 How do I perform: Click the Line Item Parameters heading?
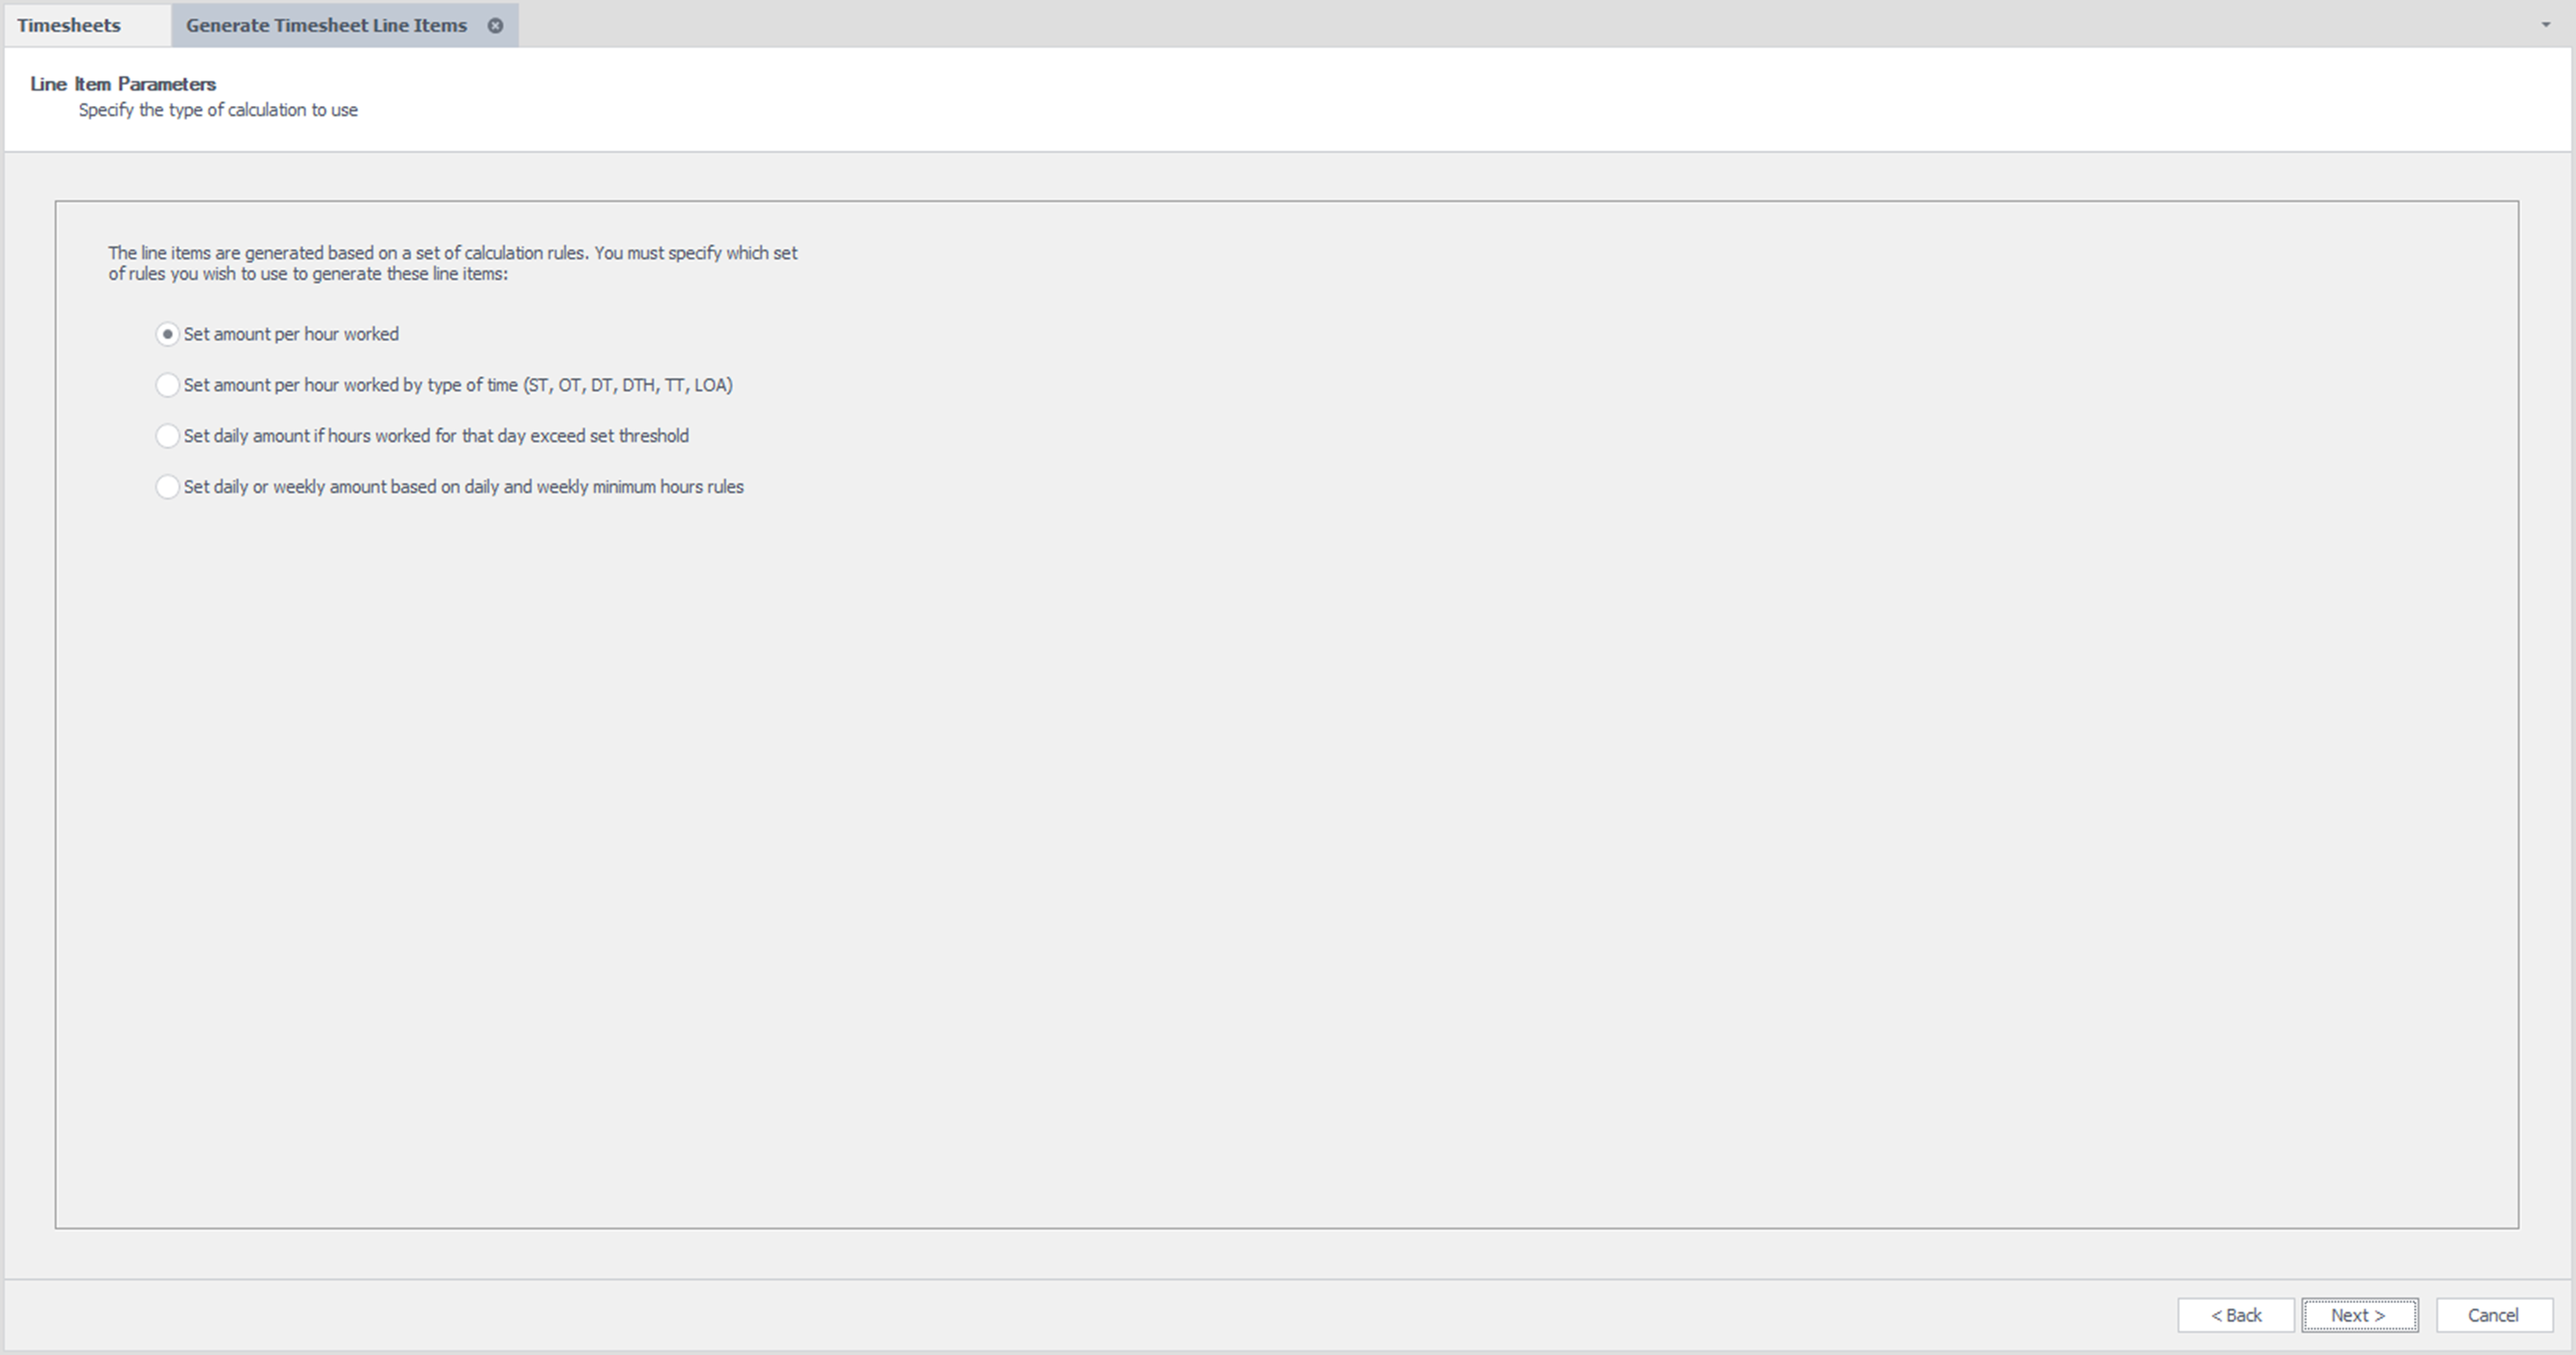point(121,84)
